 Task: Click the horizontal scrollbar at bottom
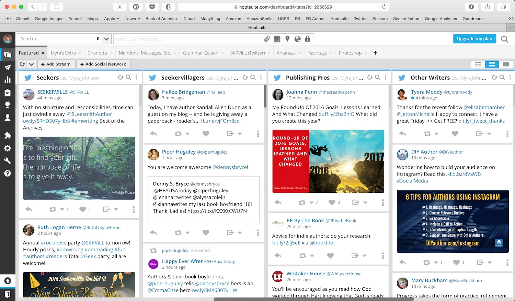(313, 299)
